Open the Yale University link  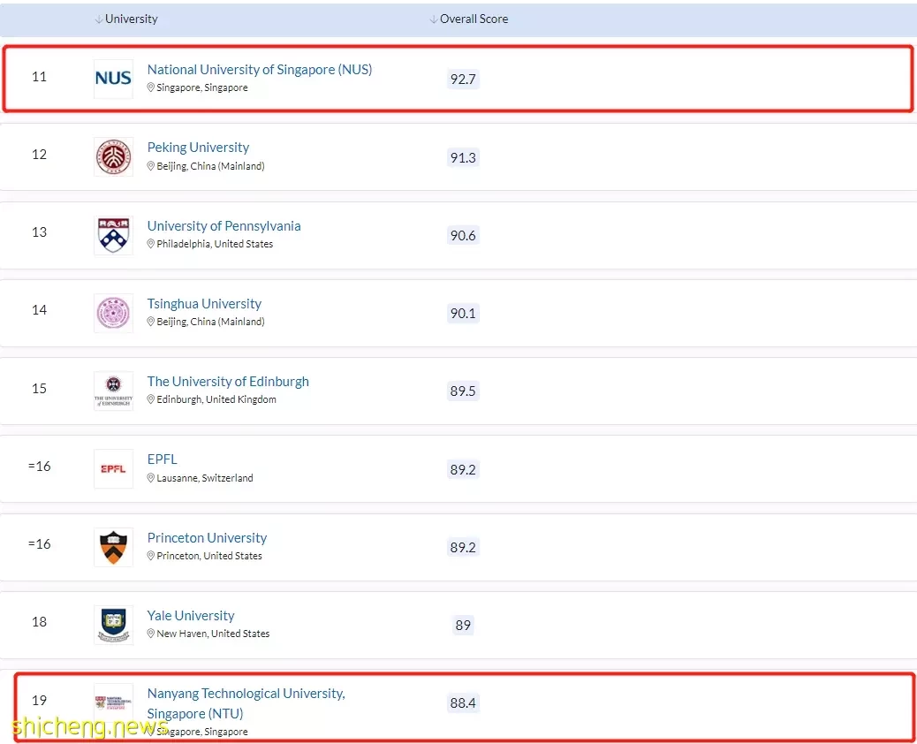pos(191,615)
